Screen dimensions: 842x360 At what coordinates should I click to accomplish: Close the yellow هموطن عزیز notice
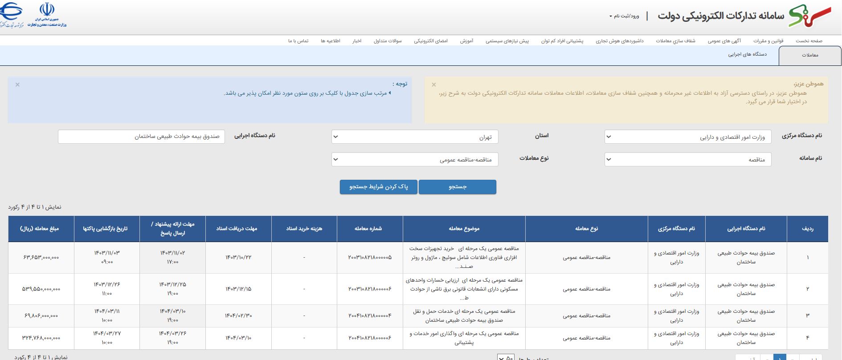pos(433,85)
